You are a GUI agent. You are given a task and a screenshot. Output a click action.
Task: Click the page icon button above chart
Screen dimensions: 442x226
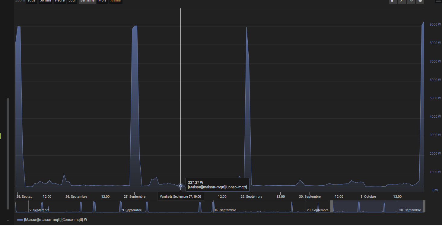393,1
